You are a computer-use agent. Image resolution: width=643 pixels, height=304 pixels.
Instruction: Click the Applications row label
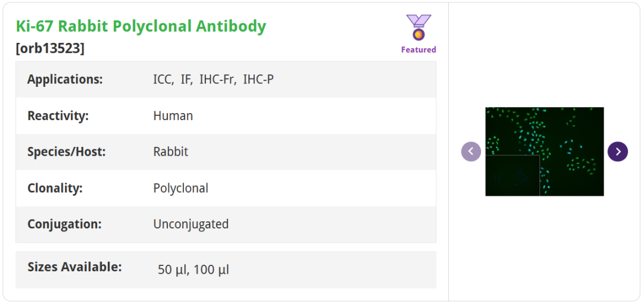tap(65, 79)
